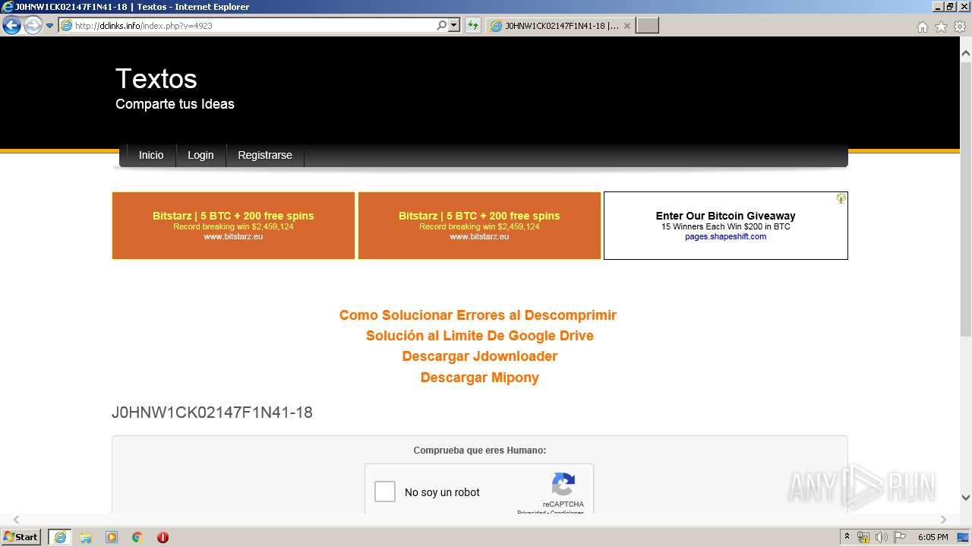This screenshot has width=972, height=547.
Task: Click the reCAPTCHA logo icon
Action: [x=563, y=485]
